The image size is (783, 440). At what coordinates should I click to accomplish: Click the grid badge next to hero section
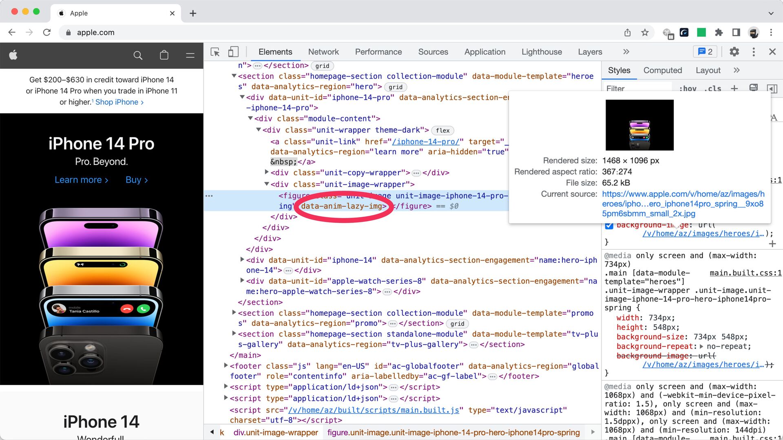pyautogui.click(x=395, y=87)
